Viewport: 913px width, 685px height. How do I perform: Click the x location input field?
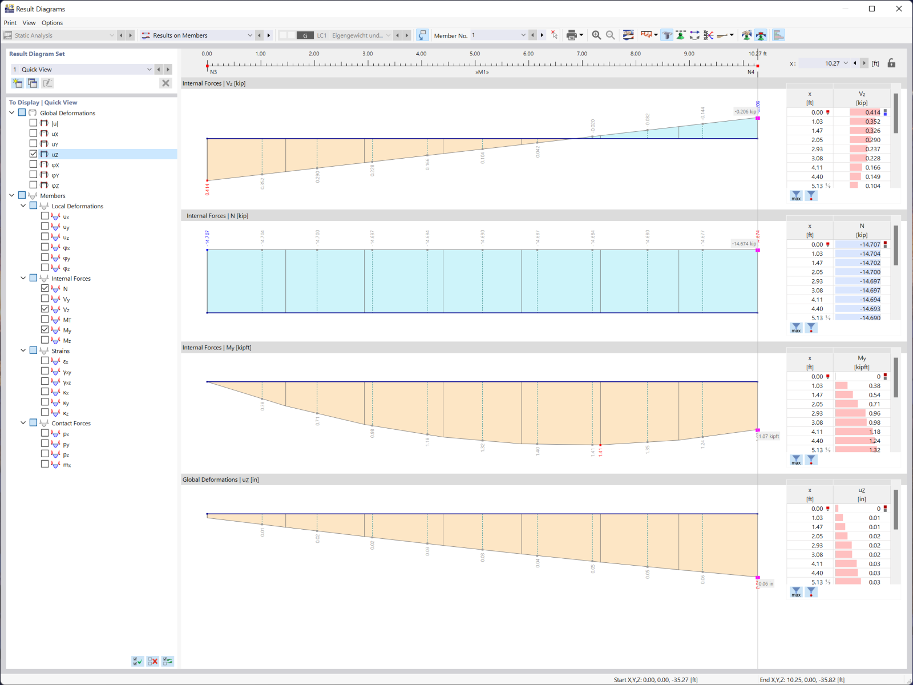827,63
